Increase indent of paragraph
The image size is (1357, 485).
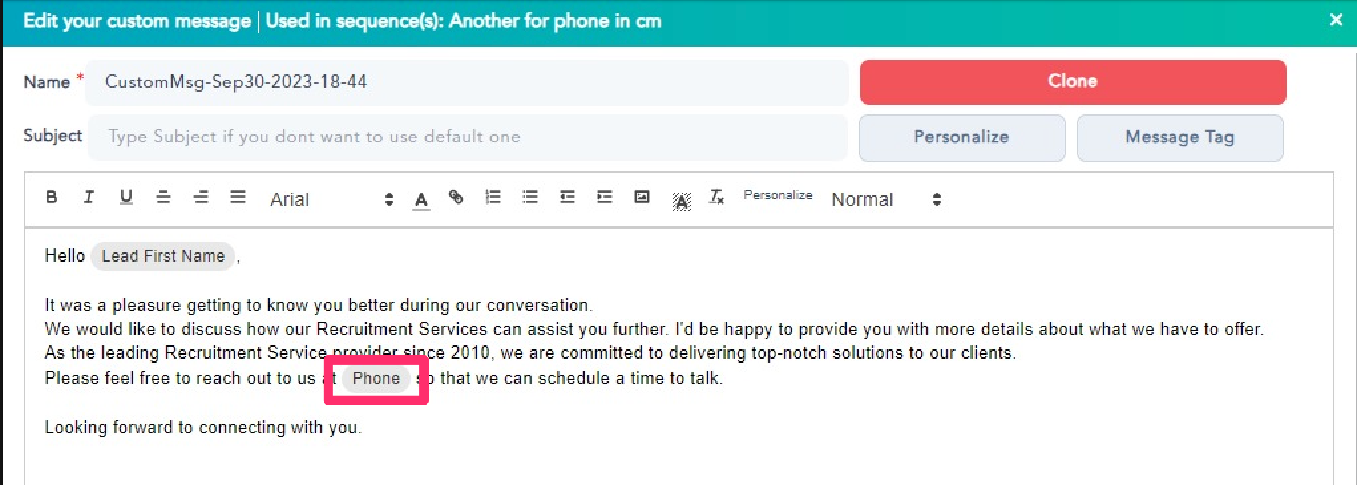point(605,197)
